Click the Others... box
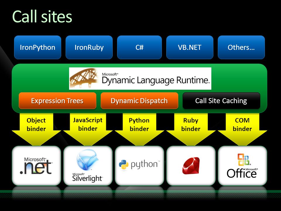 click(241, 47)
